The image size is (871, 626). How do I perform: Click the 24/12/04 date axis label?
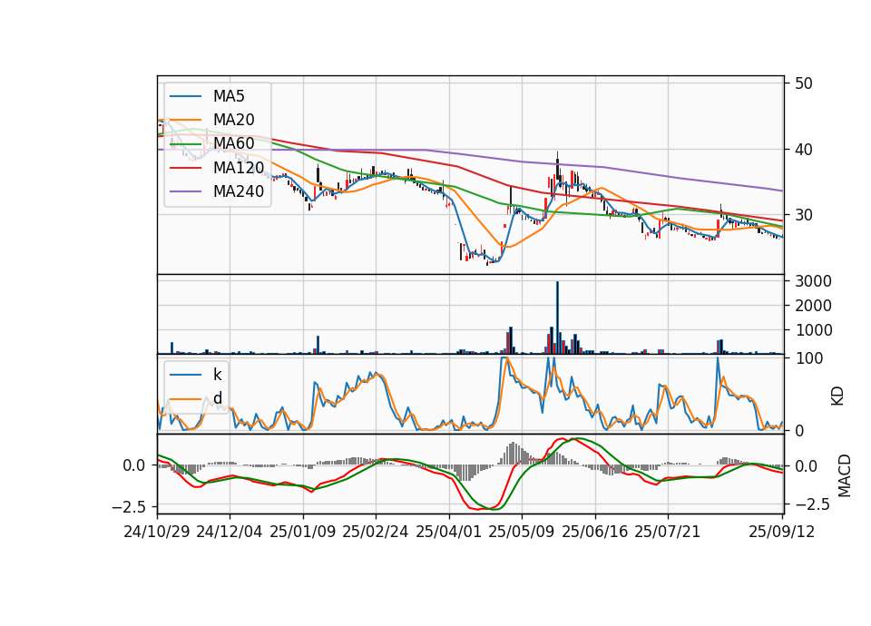coord(230,532)
